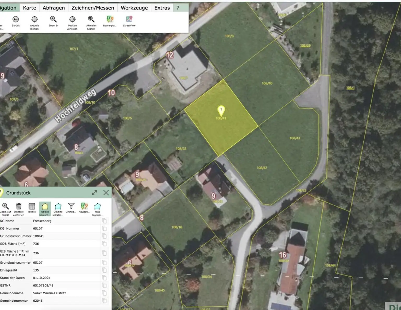Launch StreetView from the toolbar

(x=129, y=19)
